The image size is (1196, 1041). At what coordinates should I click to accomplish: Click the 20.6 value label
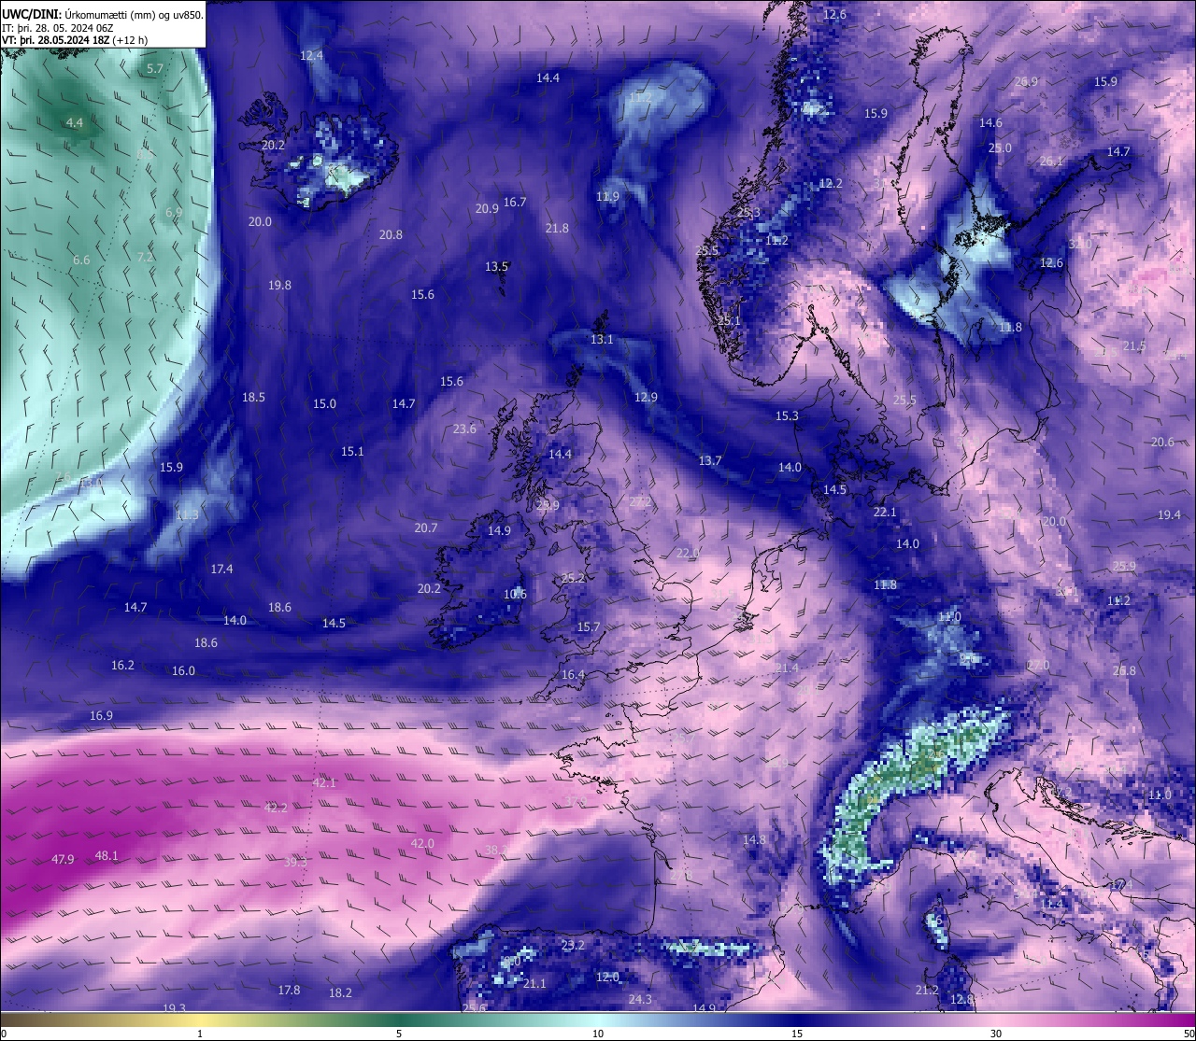tap(1162, 442)
